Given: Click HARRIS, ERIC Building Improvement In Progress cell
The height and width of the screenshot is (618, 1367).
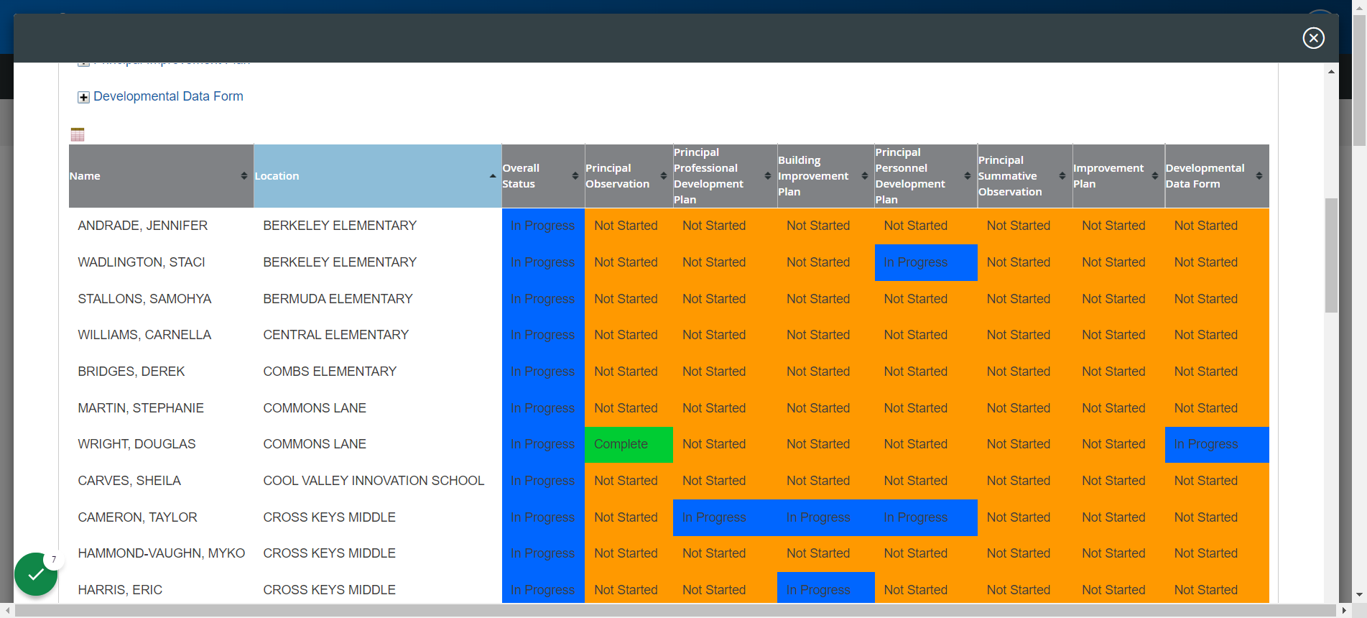Looking at the screenshot, I should click(825, 589).
